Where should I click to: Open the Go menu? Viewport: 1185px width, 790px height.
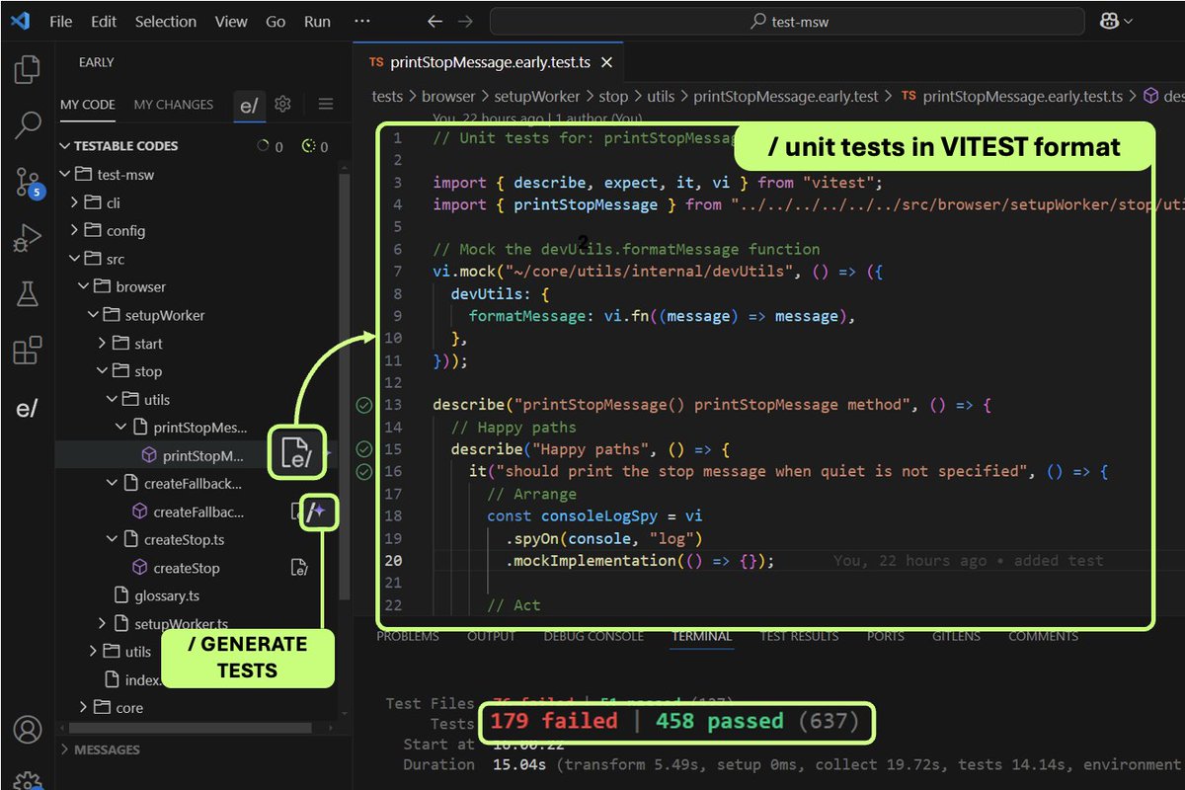pyautogui.click(x=276, y=21)
